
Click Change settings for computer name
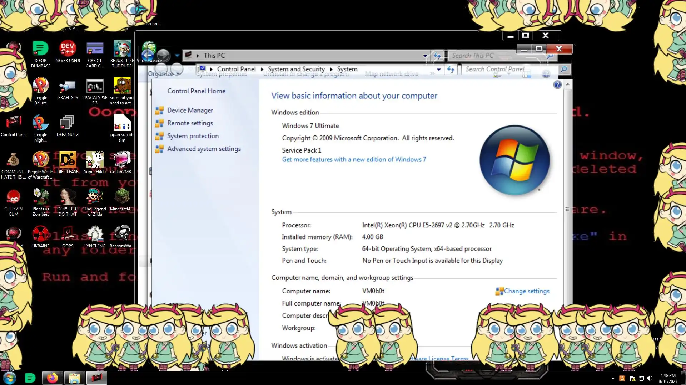526,291
